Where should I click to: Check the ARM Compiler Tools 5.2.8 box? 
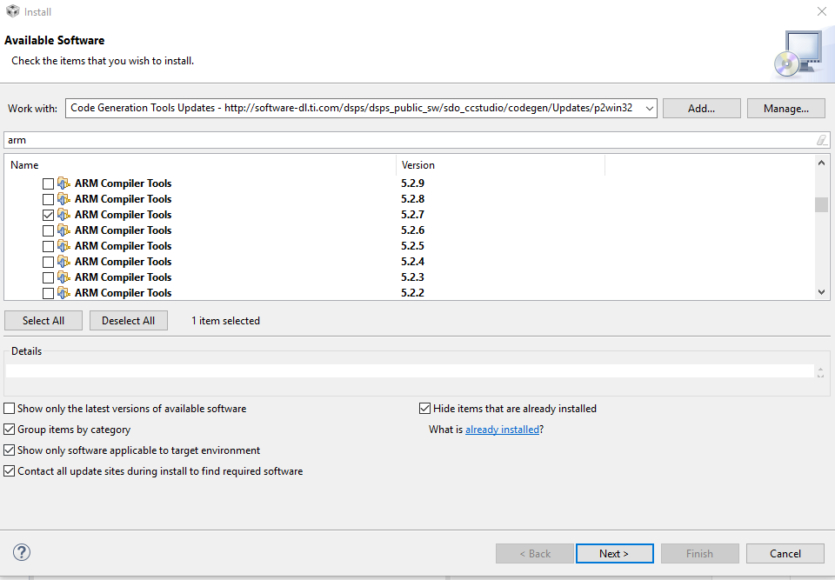pyautogui.click(x=48, y=199)
